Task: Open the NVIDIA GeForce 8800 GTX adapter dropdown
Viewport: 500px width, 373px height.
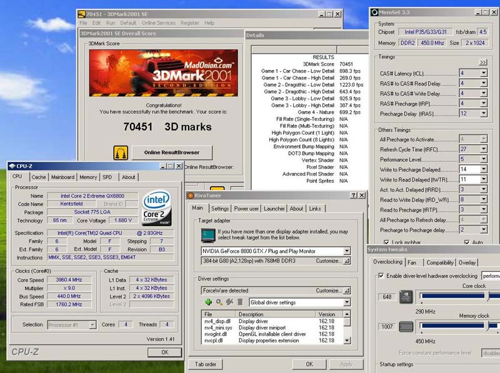Action: tap(347, 251)
